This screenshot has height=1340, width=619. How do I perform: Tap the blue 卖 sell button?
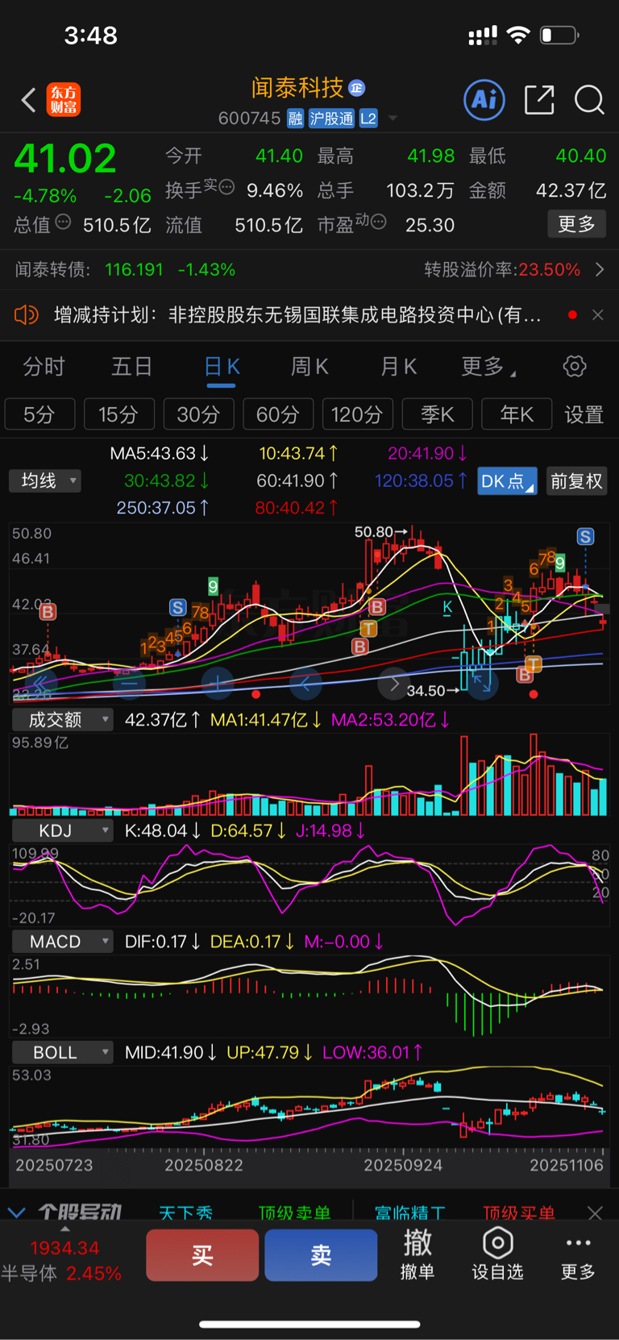321,1255
